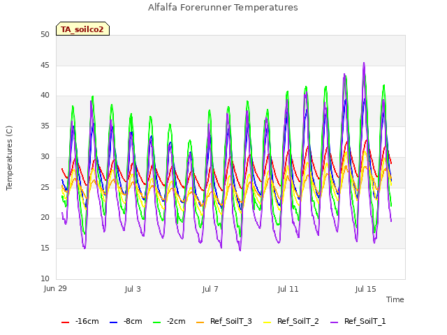Viewport: 447px width, 335px height.
Task: Click the Jul 7 x-axis label
Action: coord(210,289)
